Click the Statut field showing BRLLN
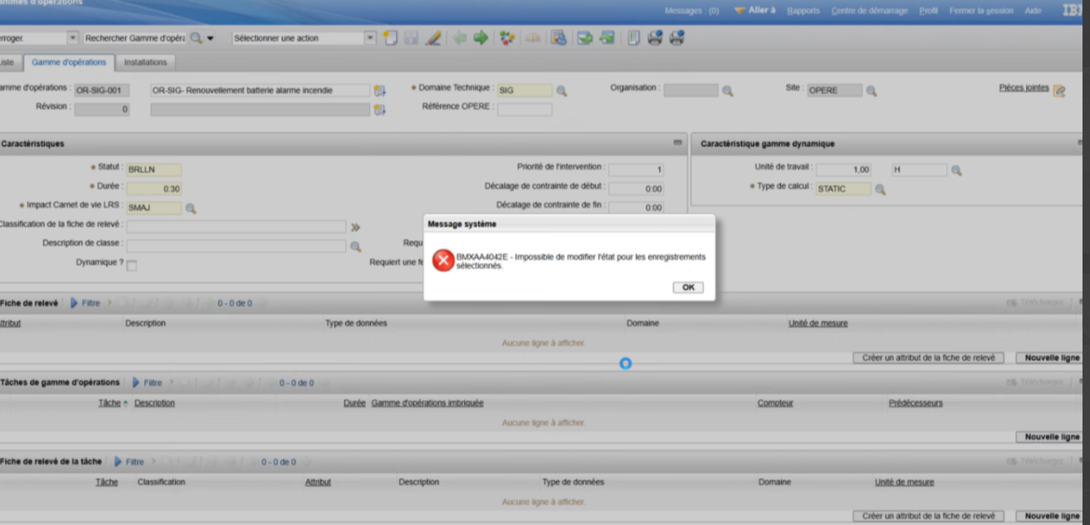 (x=154, y=170)
